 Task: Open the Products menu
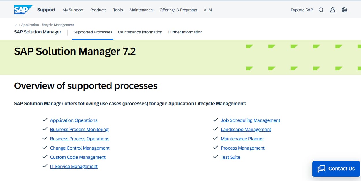98,10
